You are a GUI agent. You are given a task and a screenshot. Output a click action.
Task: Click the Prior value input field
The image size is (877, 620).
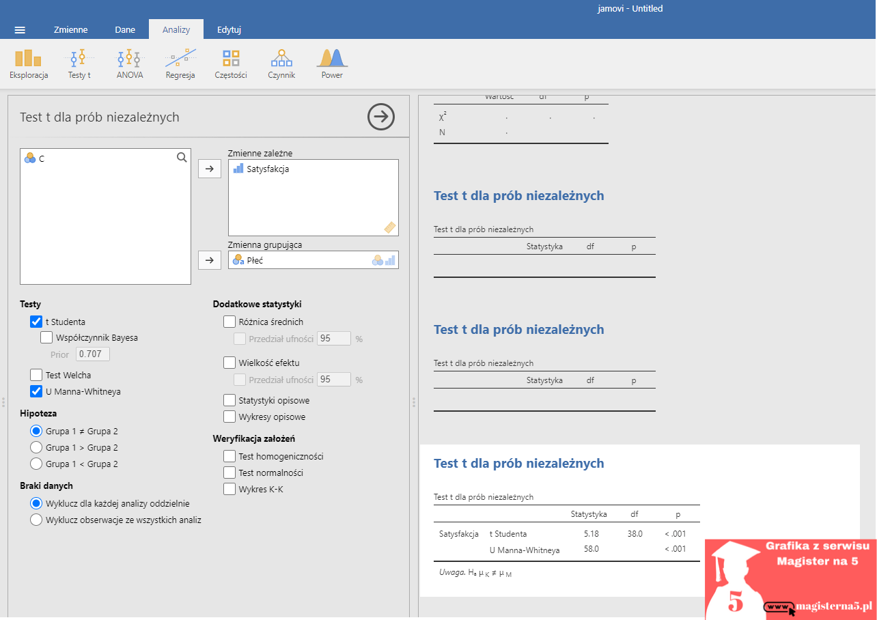pos(92,354)
